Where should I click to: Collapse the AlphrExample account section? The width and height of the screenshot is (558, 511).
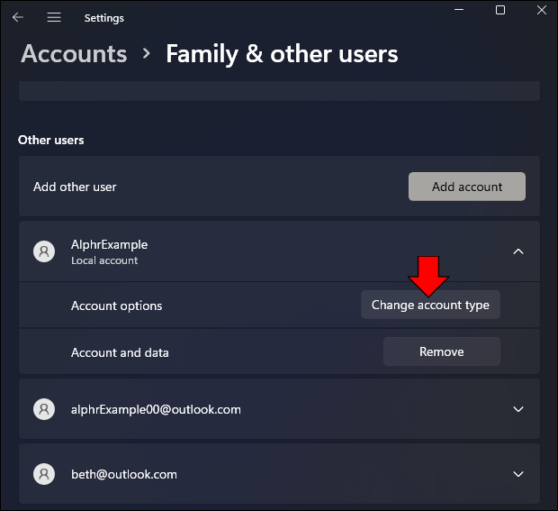(x=518, y=251)
